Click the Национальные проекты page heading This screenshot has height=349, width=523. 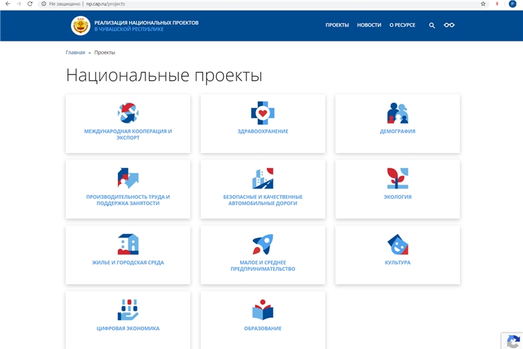point(164,75)
